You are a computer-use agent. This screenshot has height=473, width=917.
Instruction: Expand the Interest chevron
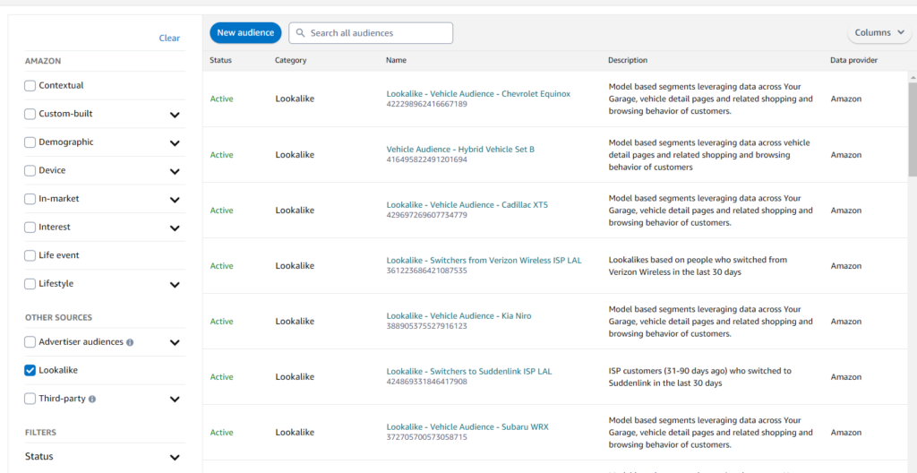tap(175, 228)
